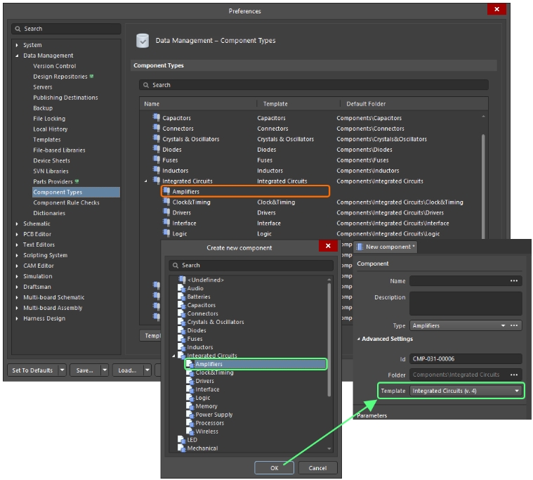The height and width of the screenshot is (480, 533).
Task: Click the Data Management header icon
Action: click(x=143, y=41)
